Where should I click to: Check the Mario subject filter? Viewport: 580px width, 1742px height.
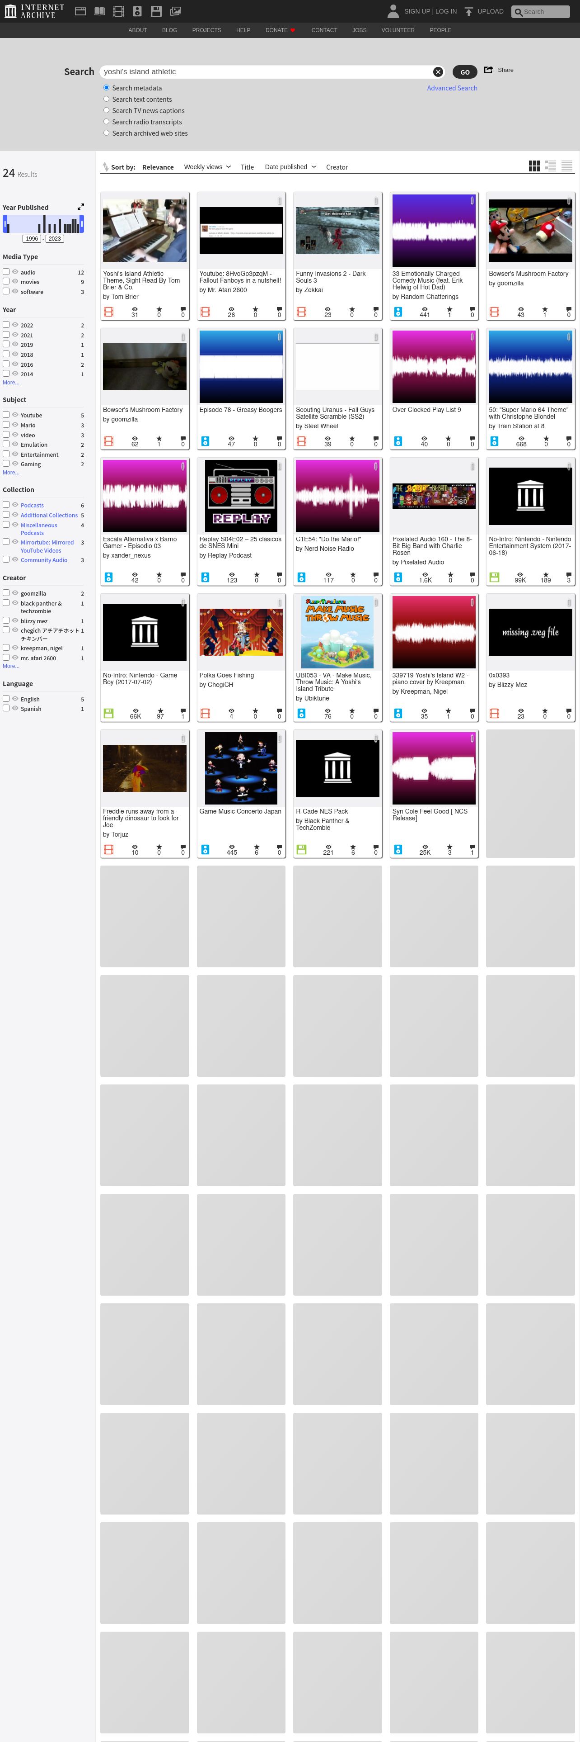(6, 425)
